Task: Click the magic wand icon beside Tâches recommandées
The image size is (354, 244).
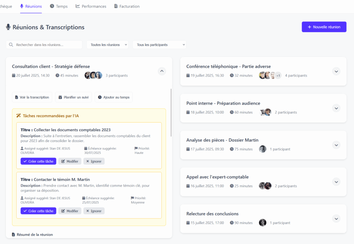Action: pos(19,116)
